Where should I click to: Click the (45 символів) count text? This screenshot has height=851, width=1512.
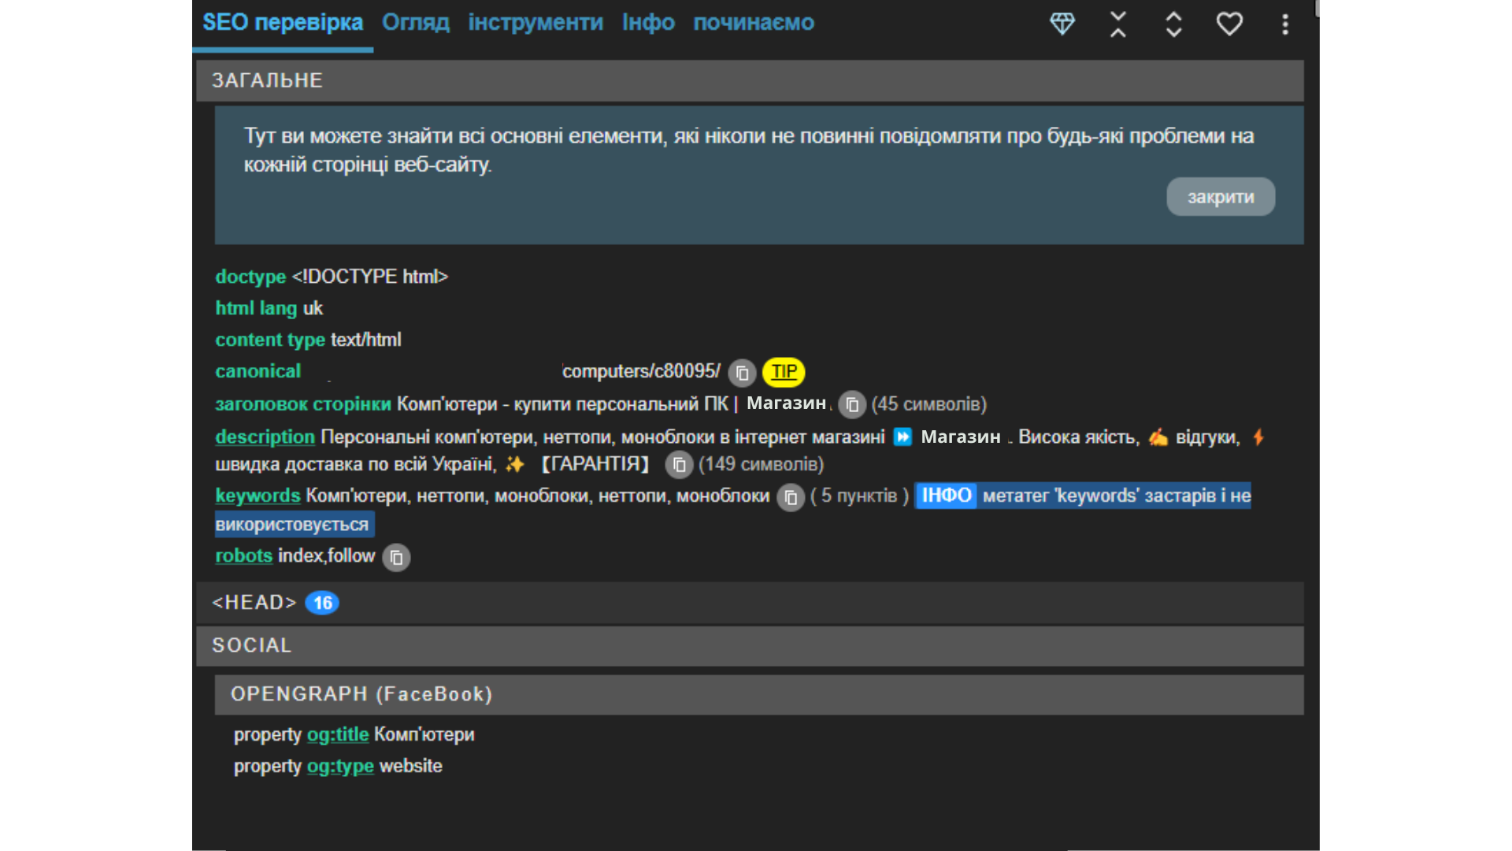coord(929,404)
